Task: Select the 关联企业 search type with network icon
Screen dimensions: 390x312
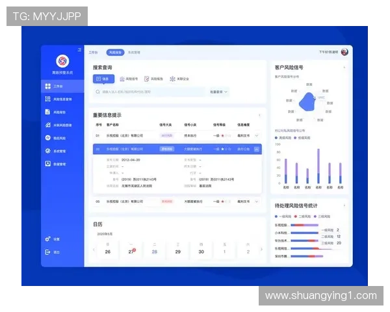Action: [179, 79]
